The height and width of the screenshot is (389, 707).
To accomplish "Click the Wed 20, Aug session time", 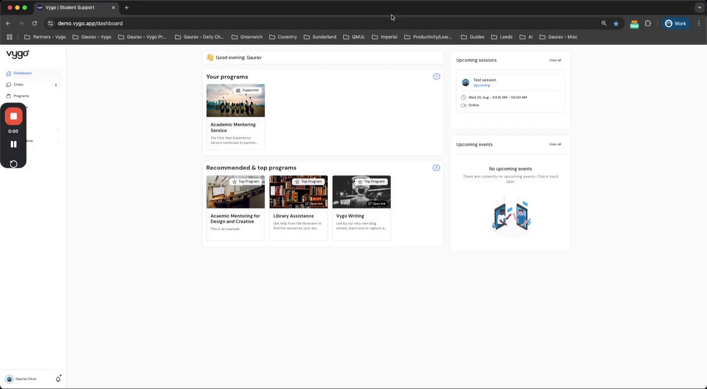I will point(497,97).
